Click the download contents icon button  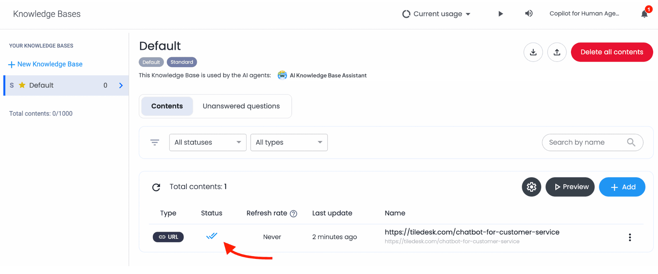coord(533,52)
